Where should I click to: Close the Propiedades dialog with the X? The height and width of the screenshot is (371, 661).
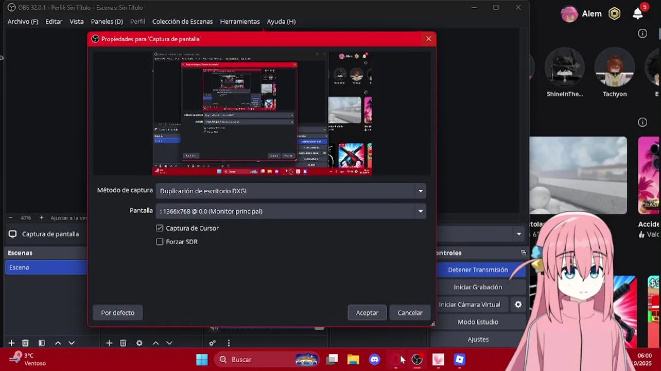click(428, 39)
